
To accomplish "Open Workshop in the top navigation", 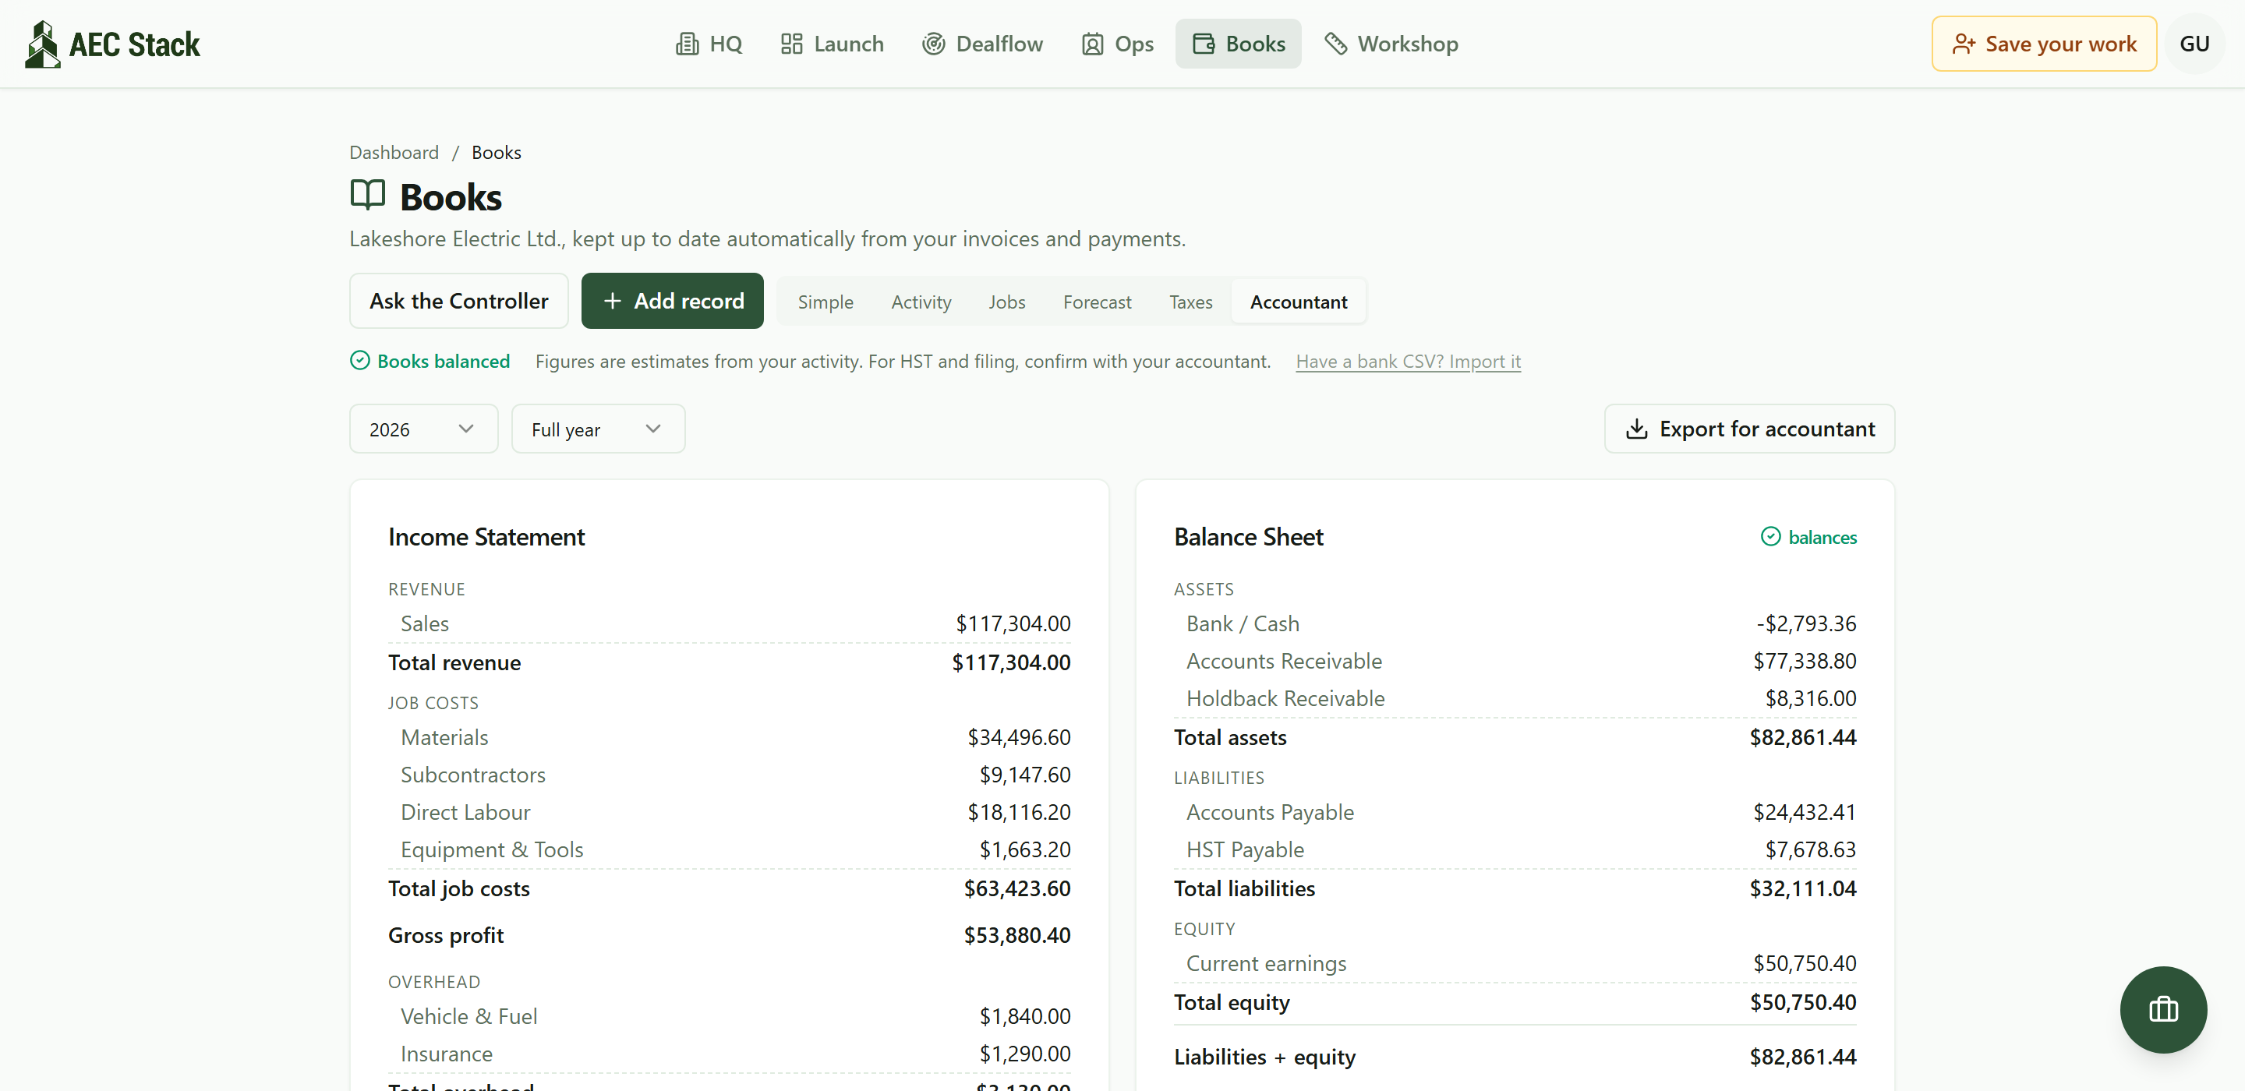I will click(x=1391, y=44).
